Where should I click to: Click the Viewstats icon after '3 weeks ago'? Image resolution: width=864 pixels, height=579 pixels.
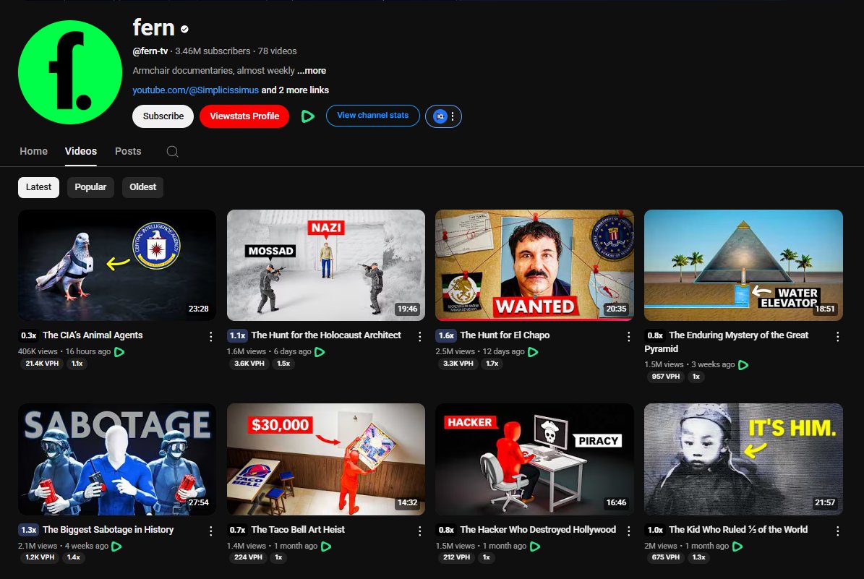743,365
